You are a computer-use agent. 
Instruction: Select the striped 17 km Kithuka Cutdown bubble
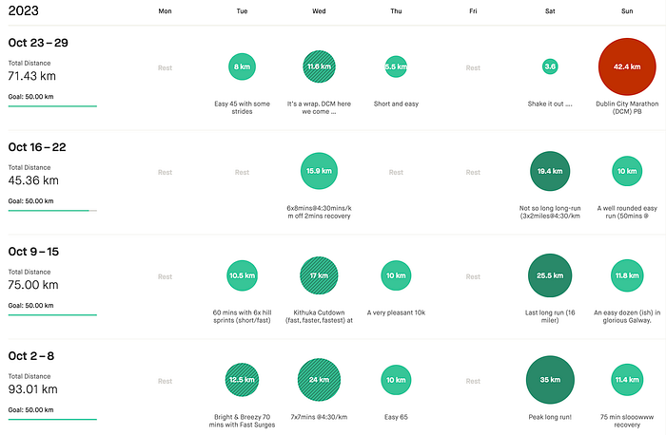pyautogui.click(x=319, y=275)
